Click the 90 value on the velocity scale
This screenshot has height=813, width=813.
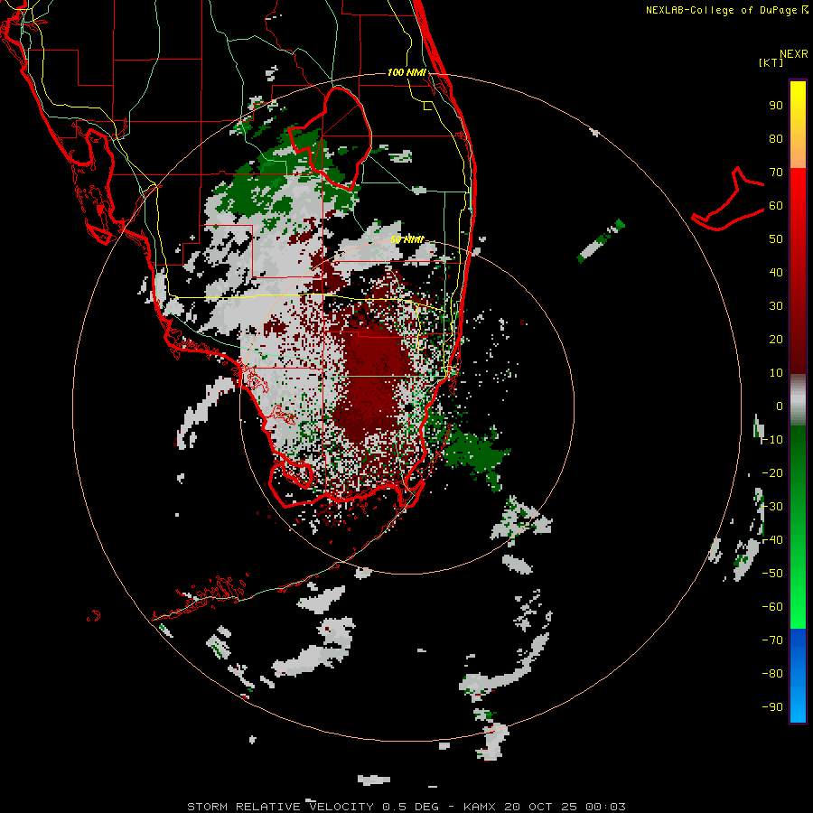click(x=776, y=106)
